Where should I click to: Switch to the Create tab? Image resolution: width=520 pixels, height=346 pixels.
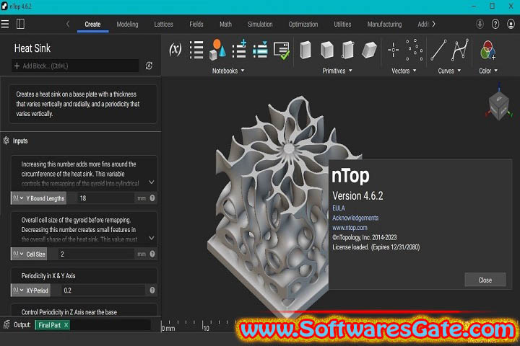92,25
